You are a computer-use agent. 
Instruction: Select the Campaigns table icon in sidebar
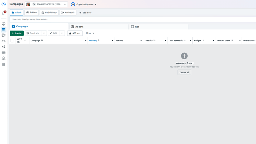[4, 30]
